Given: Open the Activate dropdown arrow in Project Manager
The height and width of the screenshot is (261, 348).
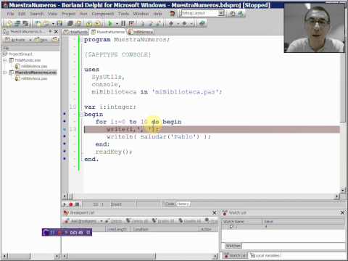Looking at the screenshot, I should click(30, 40).
